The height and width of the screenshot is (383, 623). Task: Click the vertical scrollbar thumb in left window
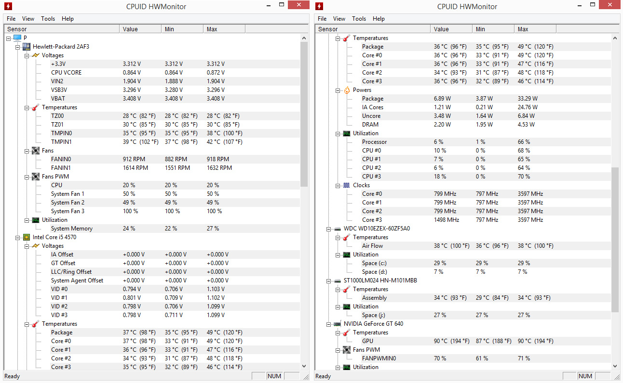click(x=304, y=114)
